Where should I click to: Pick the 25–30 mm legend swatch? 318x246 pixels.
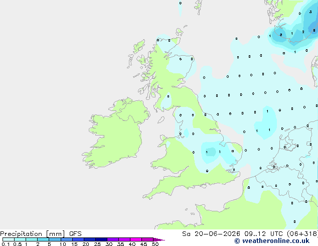coord(101,239)
